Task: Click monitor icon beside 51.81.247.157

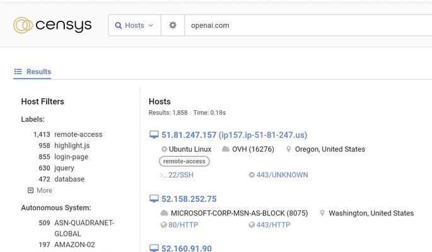Action: point(154,135)
